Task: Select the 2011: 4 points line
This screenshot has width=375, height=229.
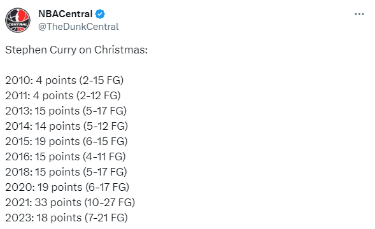Action: coord(63,96)
